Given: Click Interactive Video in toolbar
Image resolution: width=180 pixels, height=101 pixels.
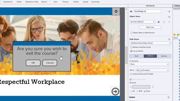Looking at the screenshot, I should (x=32, y=2).
